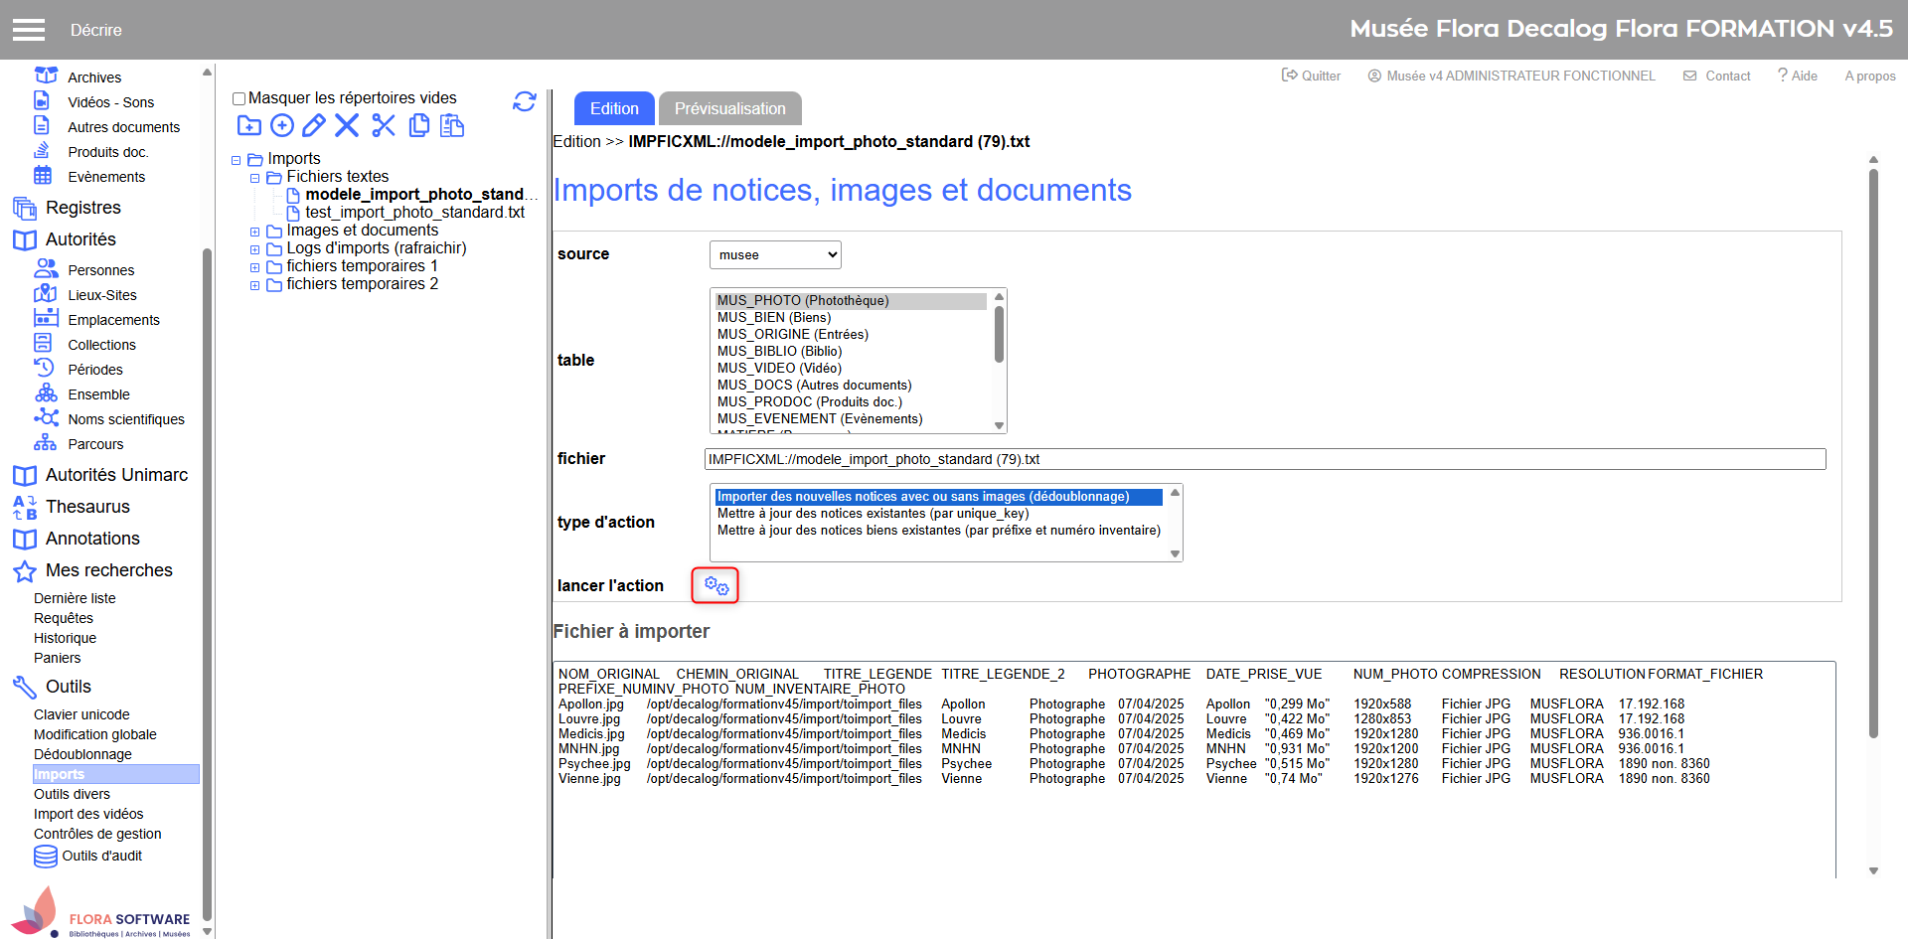Open Autorités Unimarc menu
1908x939 pixels.
tap(116, 475)
